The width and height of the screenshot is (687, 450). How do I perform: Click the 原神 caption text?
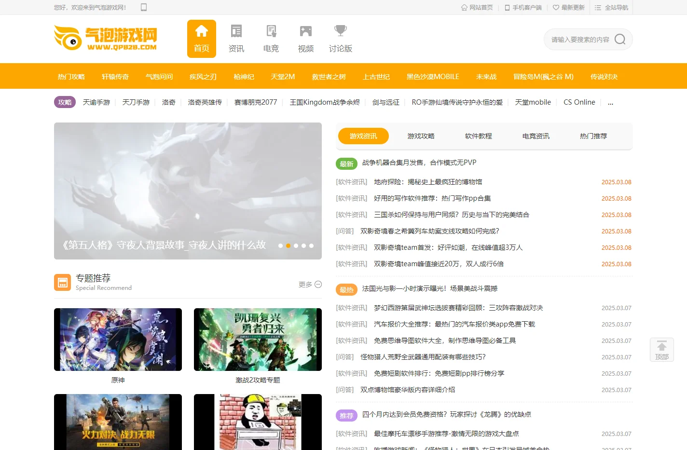(118, 380)
